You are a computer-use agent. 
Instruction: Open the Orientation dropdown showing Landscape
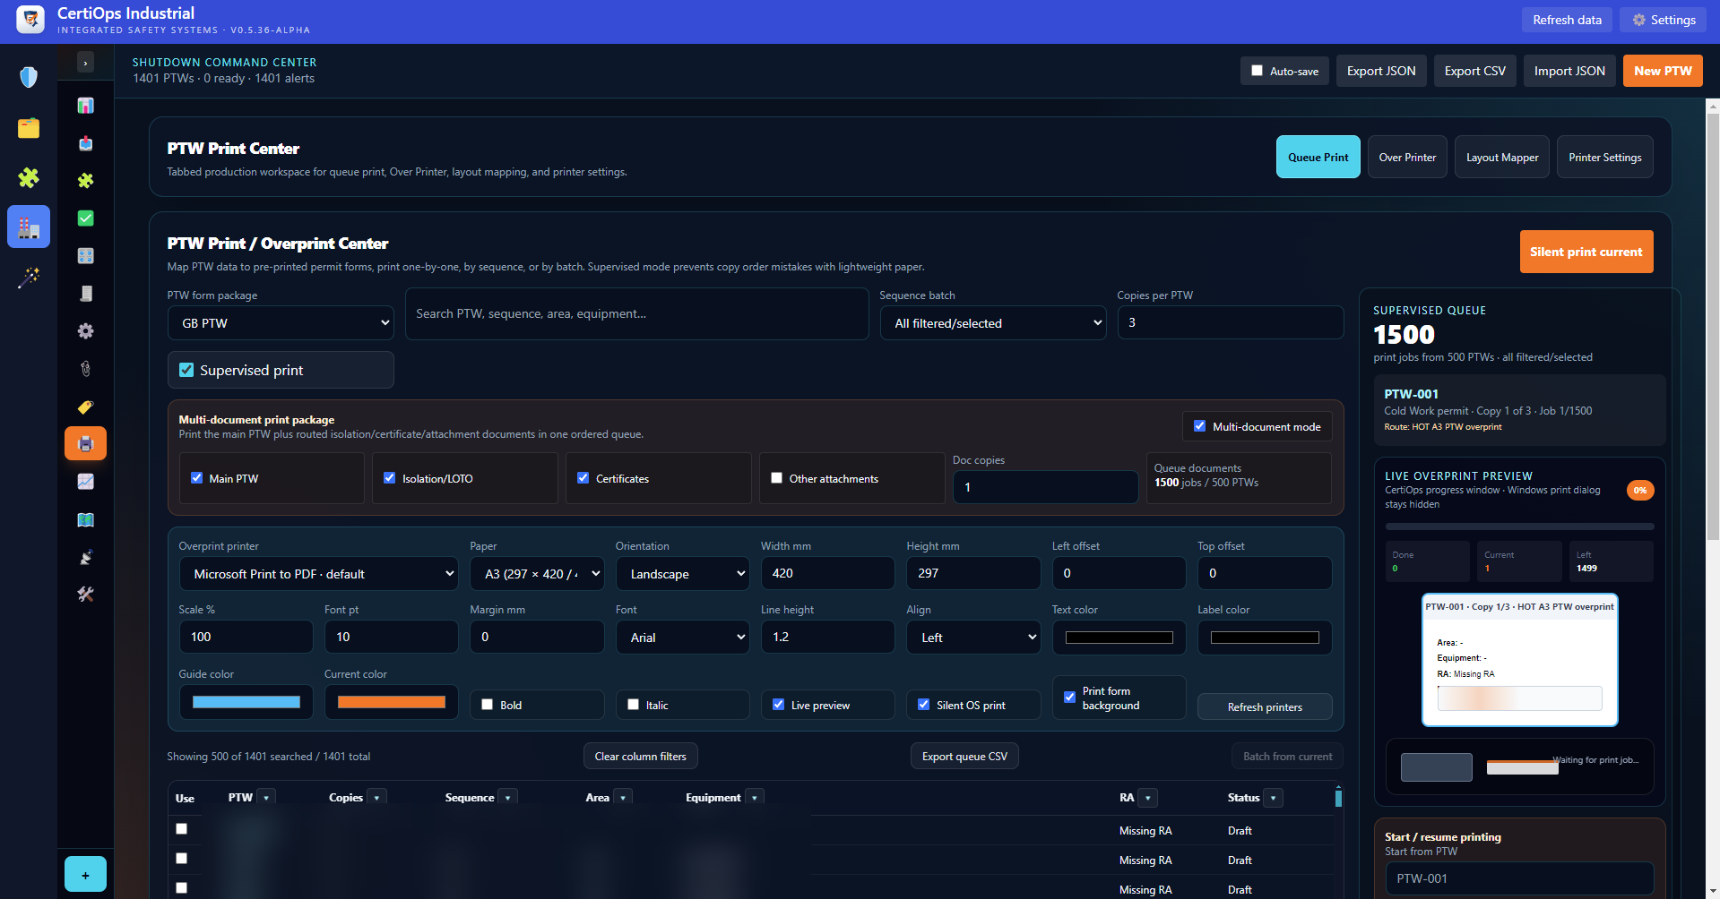point(683,574)
